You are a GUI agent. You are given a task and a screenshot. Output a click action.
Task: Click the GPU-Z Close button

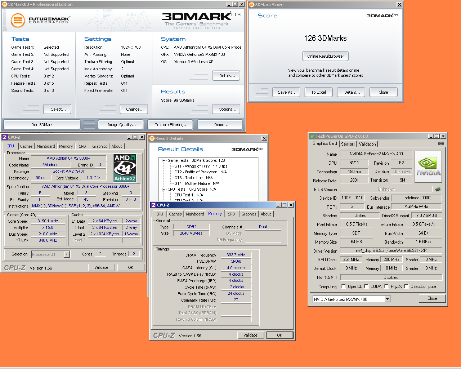[x=432, y=298]
